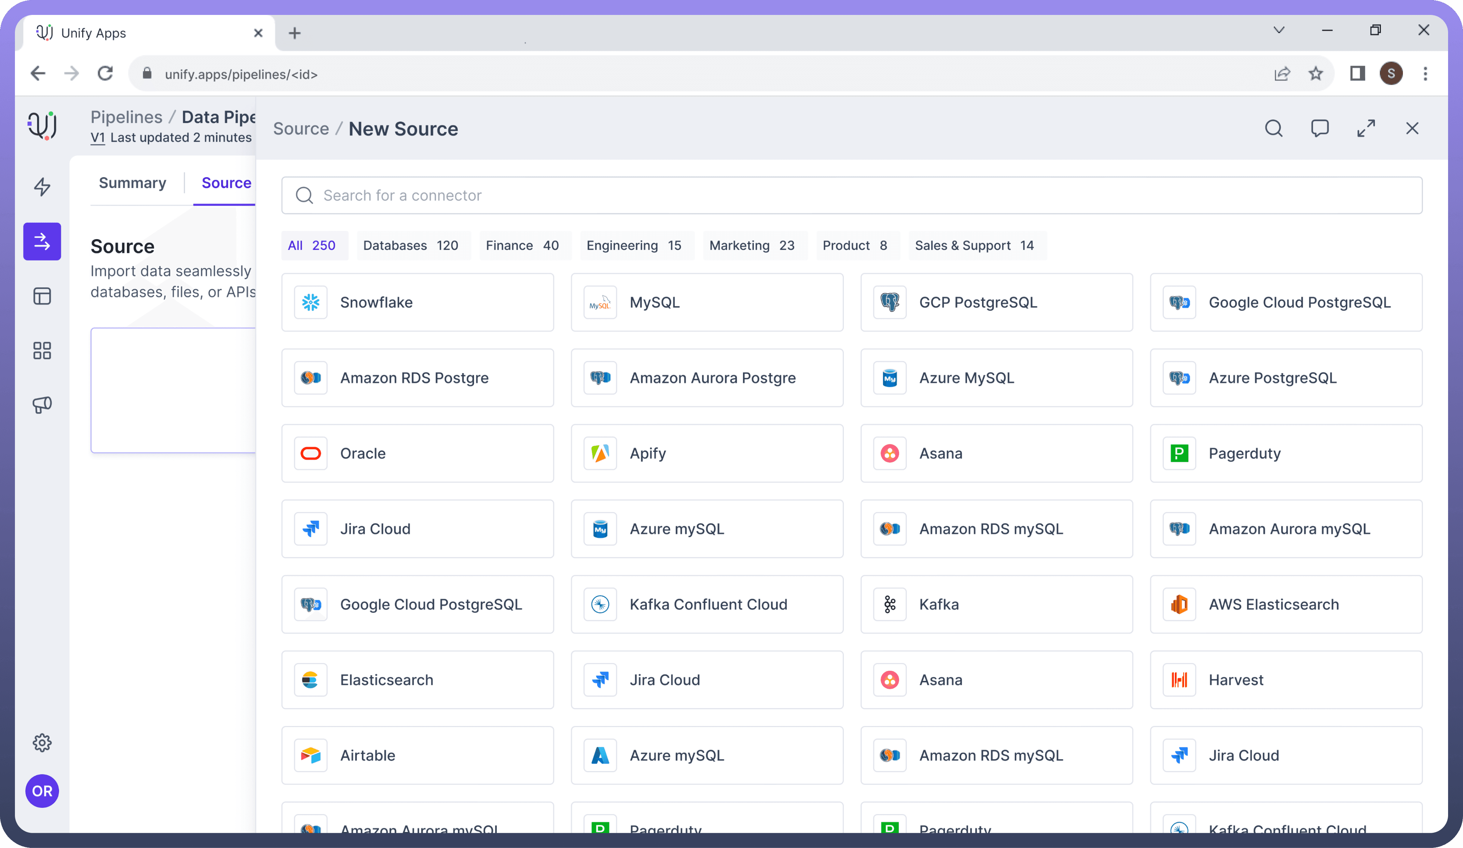This screenshot has height=848, width=1463.
Task: Select the Source tab
Action: tap(227, 182)
